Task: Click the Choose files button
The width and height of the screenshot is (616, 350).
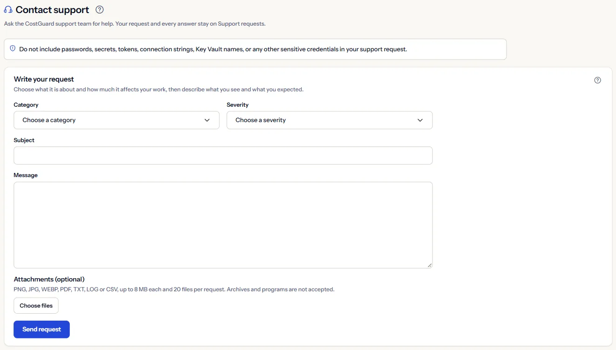Action: coord(36,306)
